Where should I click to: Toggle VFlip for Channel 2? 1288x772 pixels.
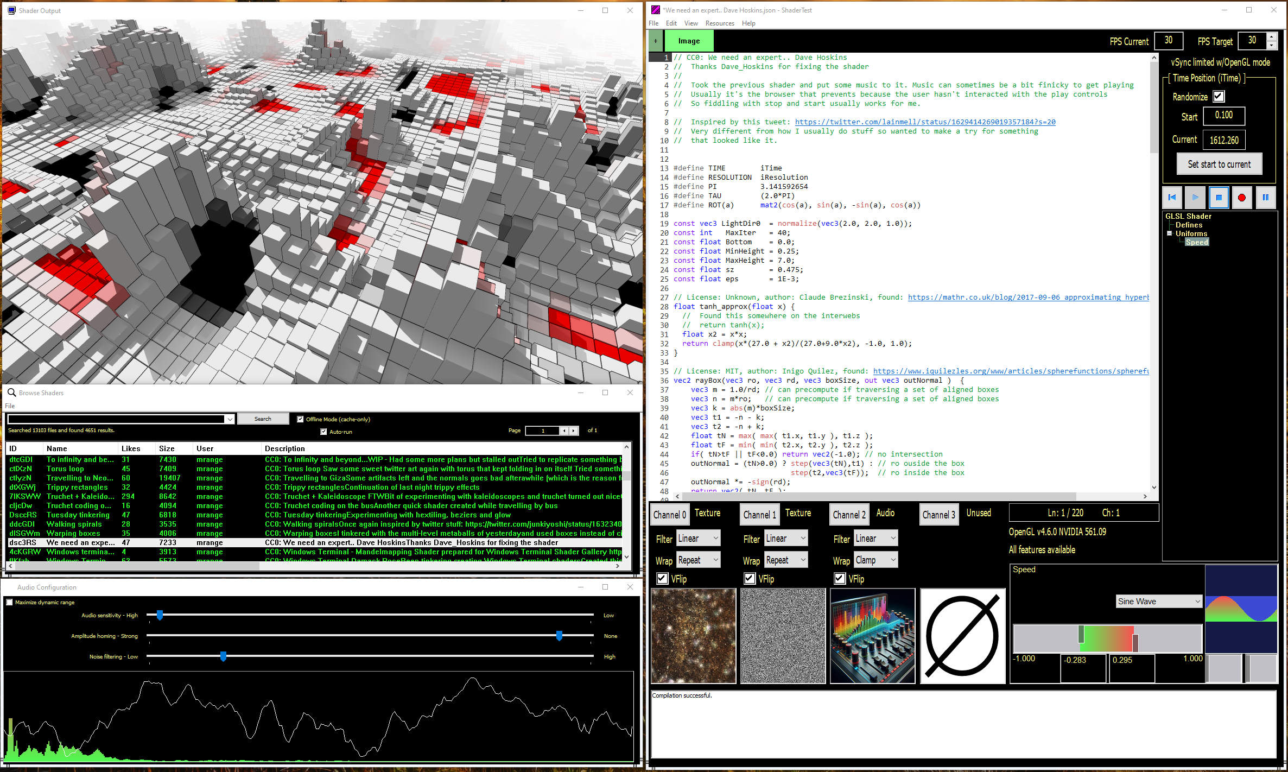[x=840, y=579]
